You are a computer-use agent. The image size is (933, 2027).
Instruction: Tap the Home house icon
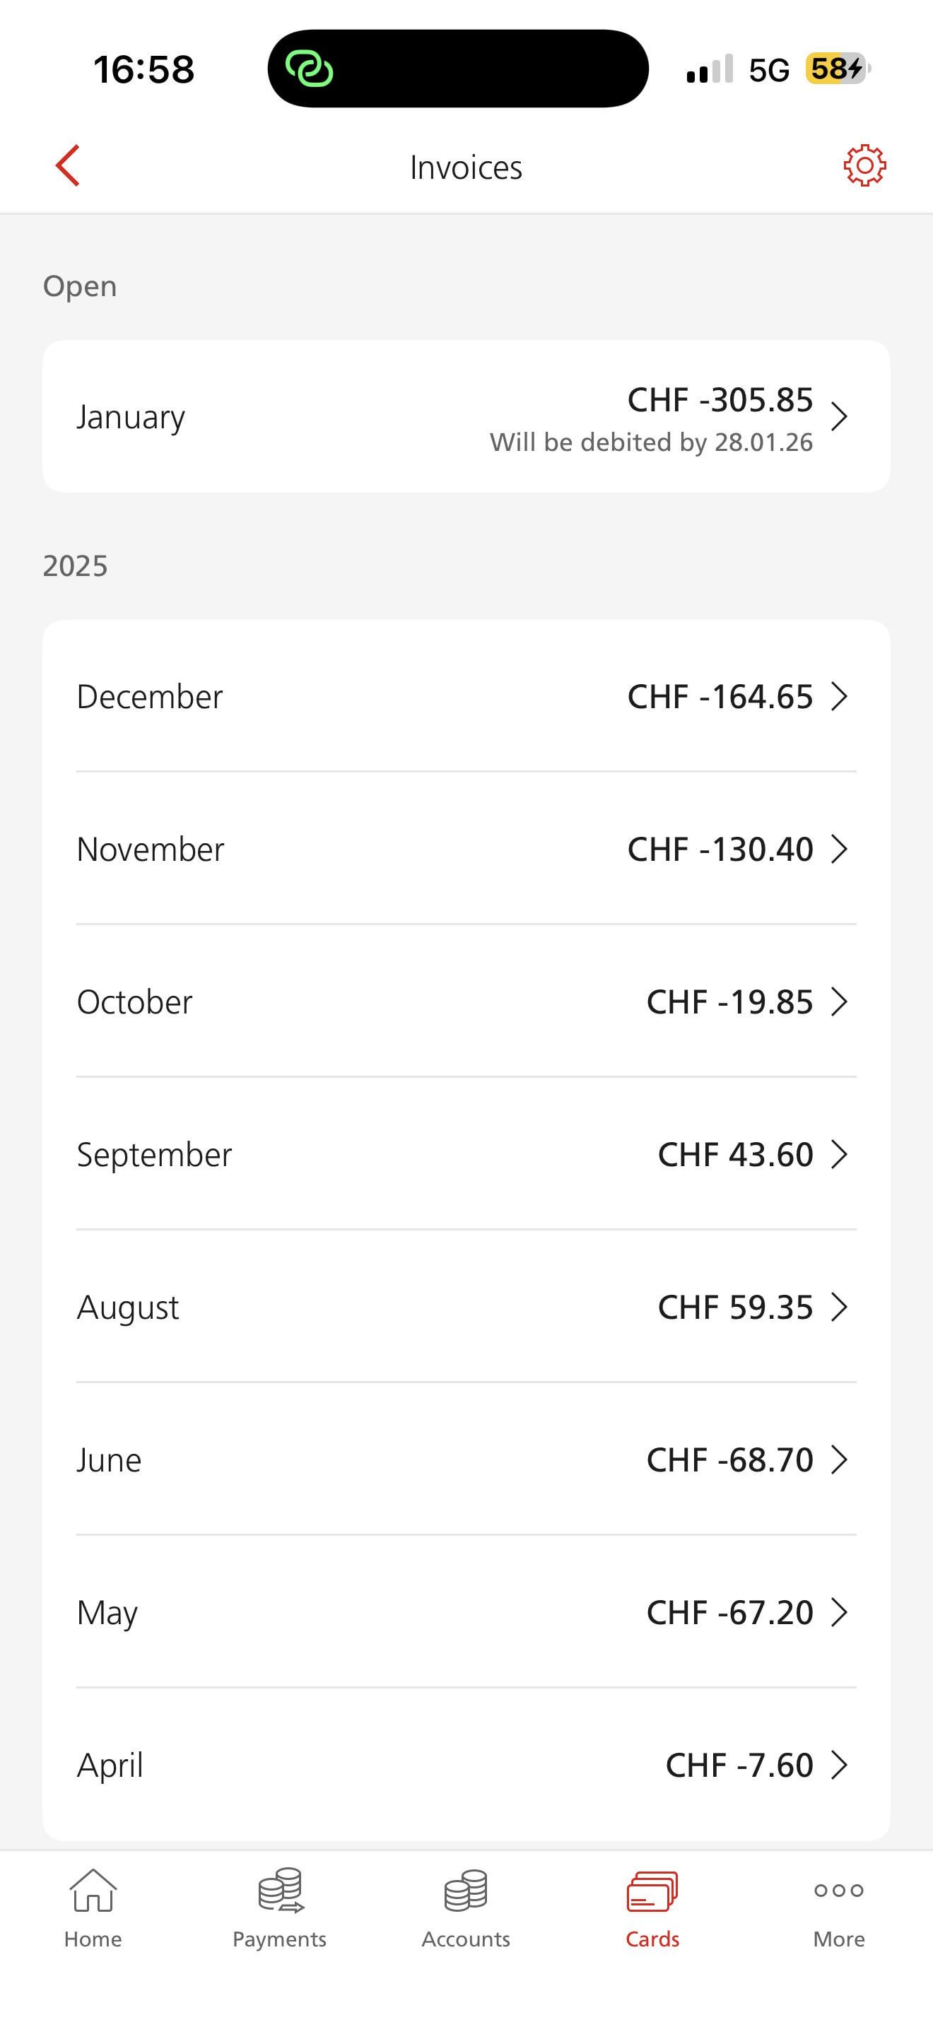coord(93,1890)
